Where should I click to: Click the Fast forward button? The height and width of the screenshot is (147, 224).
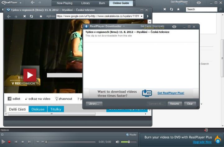pos(43,142)
